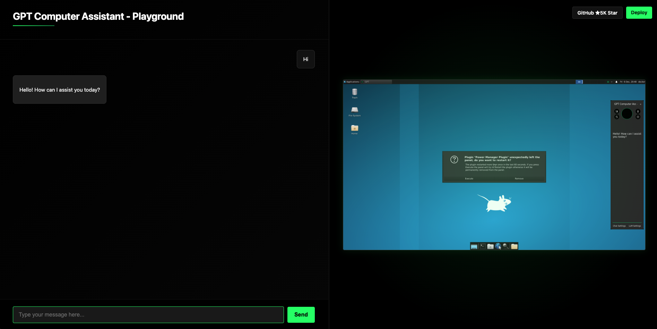Screen dimensions: 657x329
Task: Click the "Hi" user message bubble
Action: [306, 59]
